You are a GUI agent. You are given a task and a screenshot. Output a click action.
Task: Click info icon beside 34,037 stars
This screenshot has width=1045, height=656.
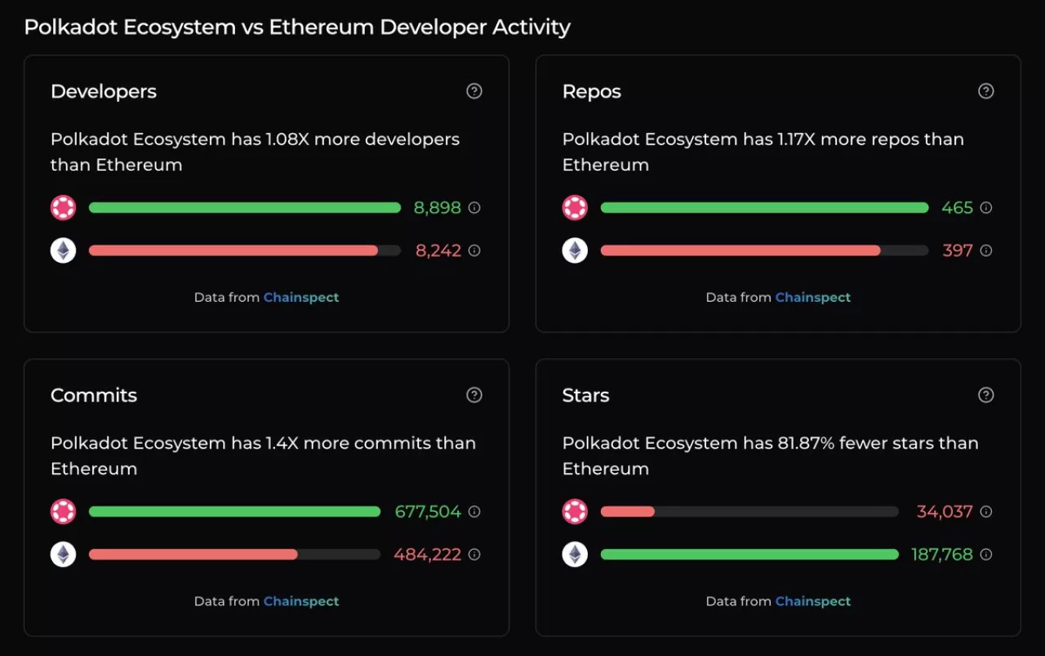[986, 512]
